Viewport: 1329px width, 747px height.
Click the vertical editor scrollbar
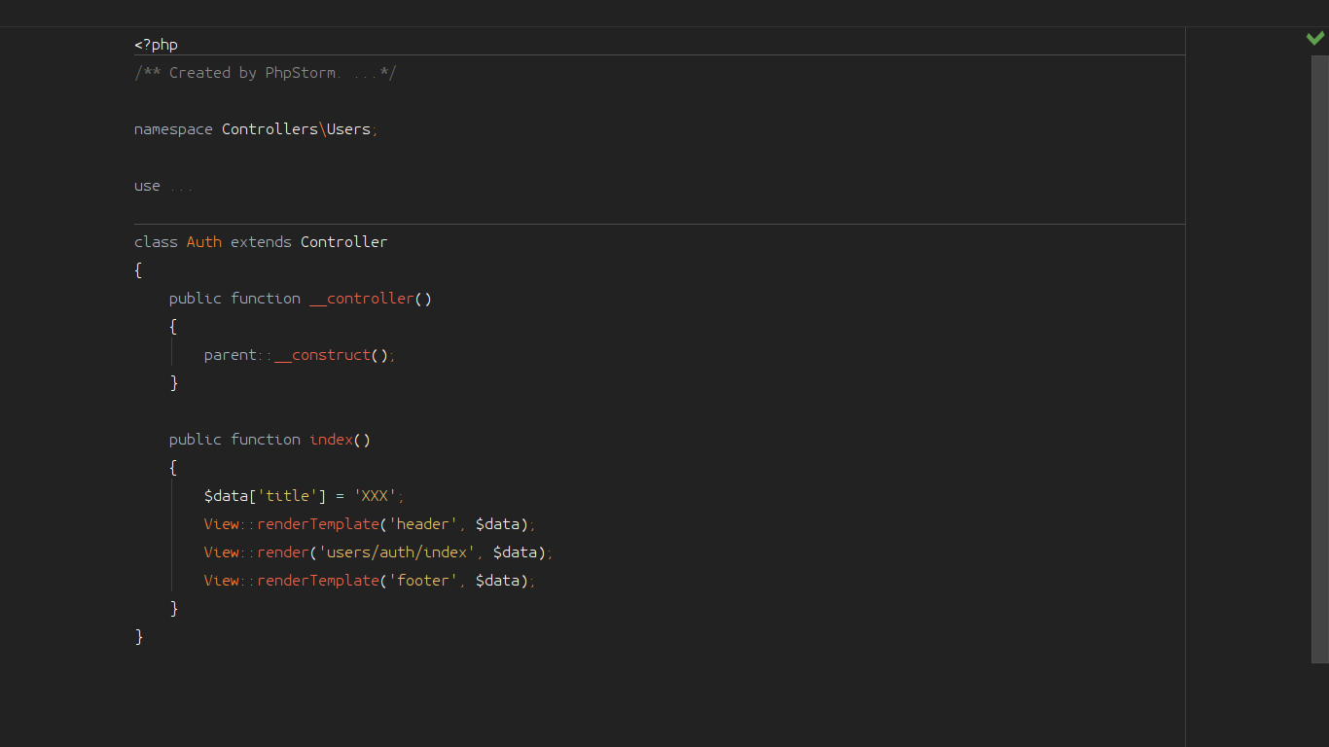pyautogui.click(x=1320, y=358)
